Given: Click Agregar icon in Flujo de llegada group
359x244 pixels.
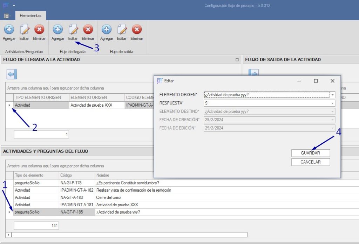Looking at the screenshot, I should [x=58, y=29].
